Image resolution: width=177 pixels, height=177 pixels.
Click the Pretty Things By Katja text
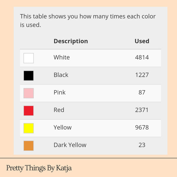click(x=39, y=168)
